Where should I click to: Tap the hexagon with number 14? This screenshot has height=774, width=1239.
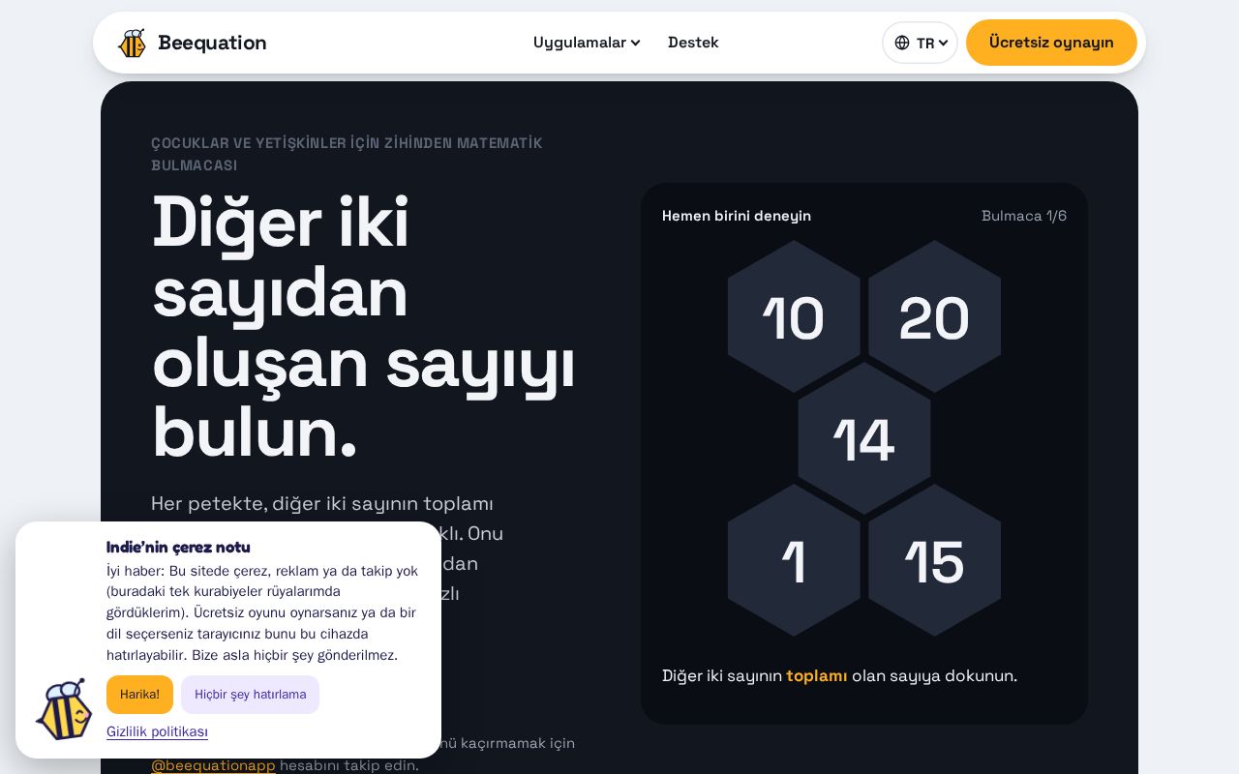coord(864,438)
